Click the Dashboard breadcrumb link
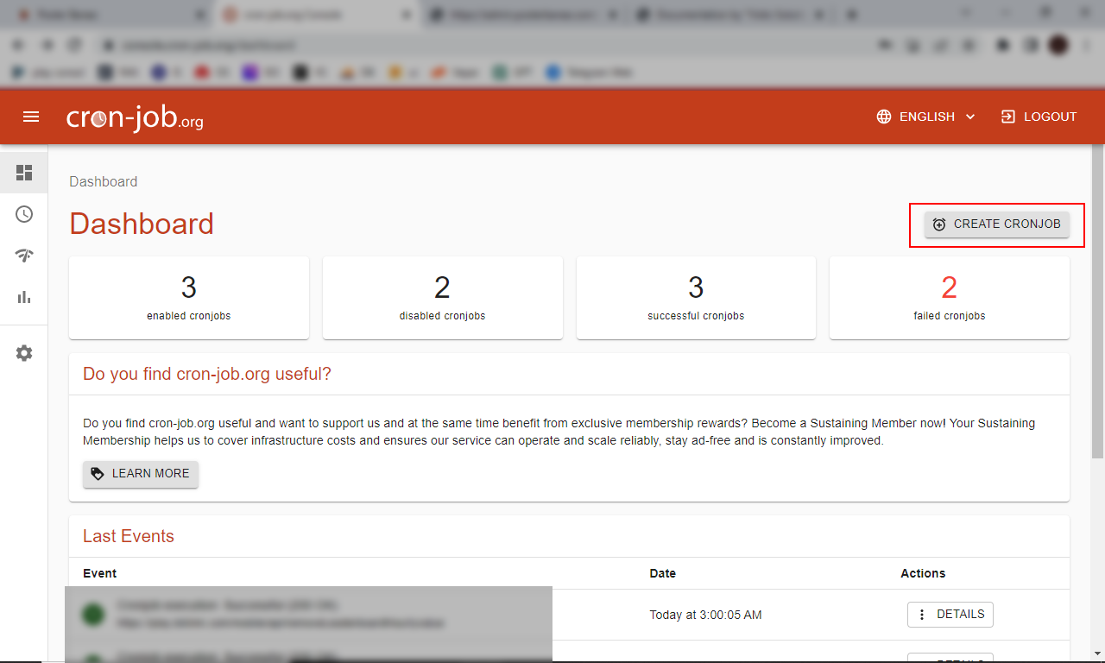Screen dimensions: 1105x663 coord(103,181)
